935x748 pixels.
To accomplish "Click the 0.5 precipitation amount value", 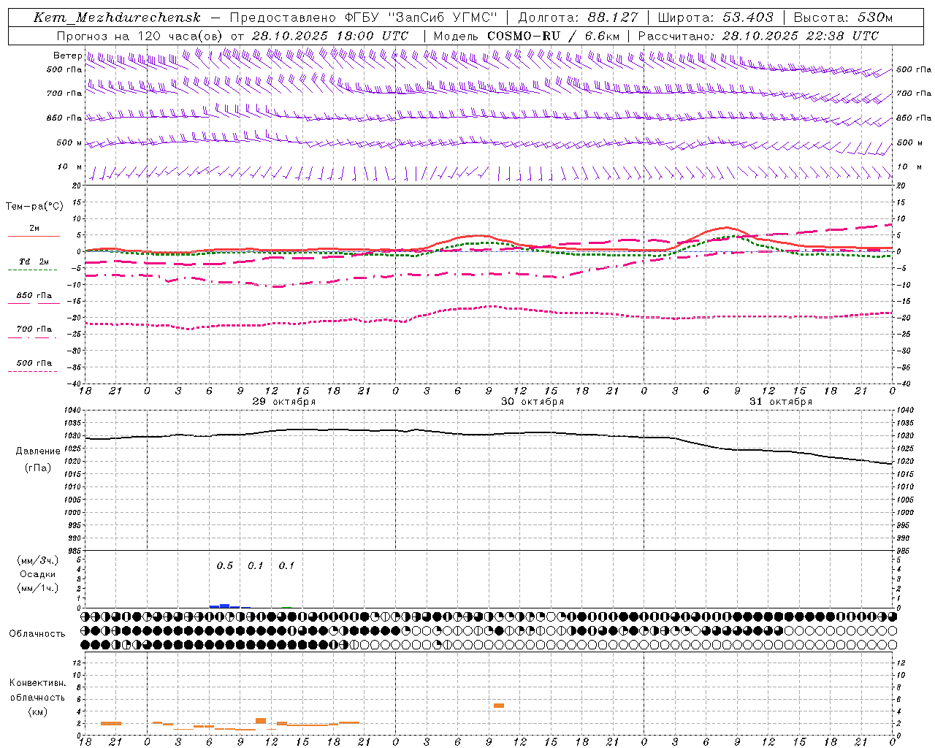I will pyautogui.click(x=225, y=565).
